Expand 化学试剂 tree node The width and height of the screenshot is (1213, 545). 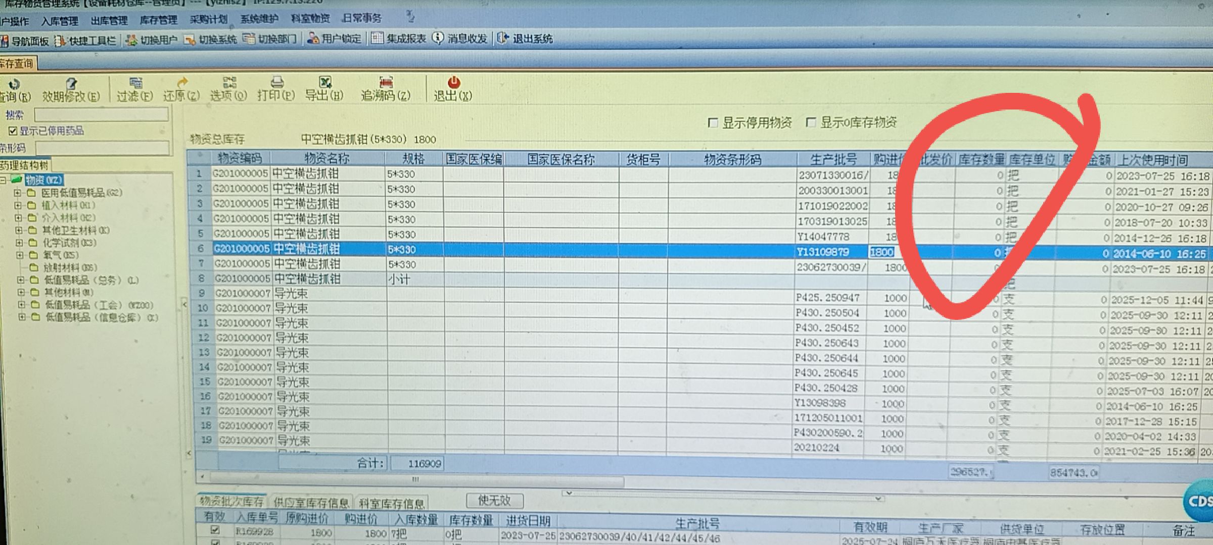pos(19,243)
